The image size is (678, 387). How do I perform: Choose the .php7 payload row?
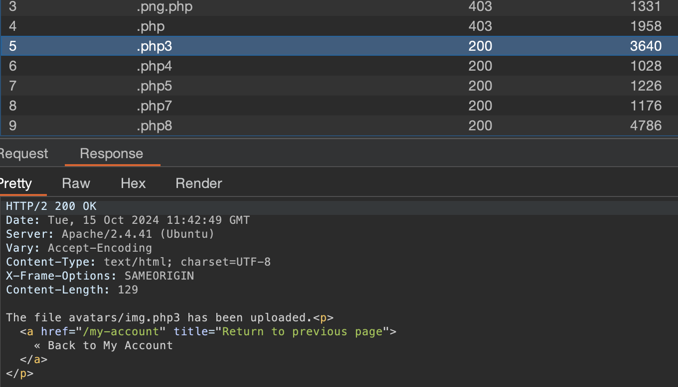154,106
